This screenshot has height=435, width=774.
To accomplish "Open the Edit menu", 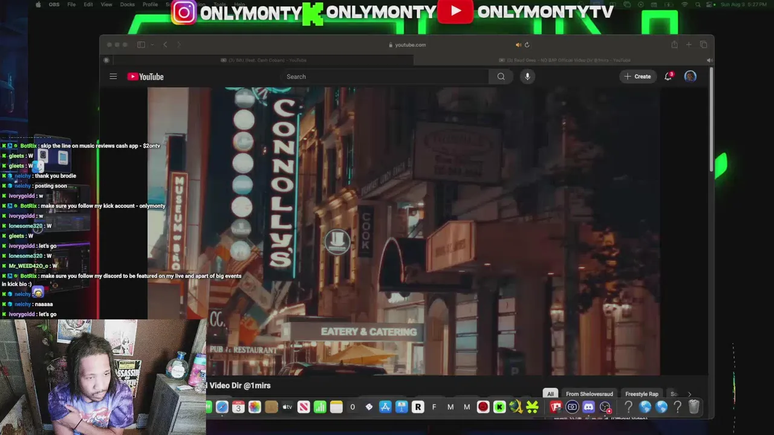I will 88,4.
